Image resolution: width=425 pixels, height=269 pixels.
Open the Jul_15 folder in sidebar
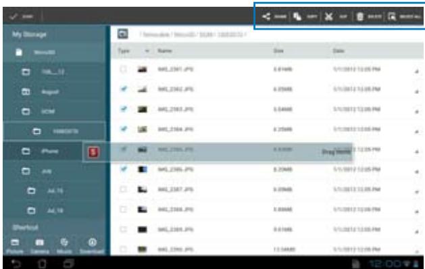tap(54, 191)
